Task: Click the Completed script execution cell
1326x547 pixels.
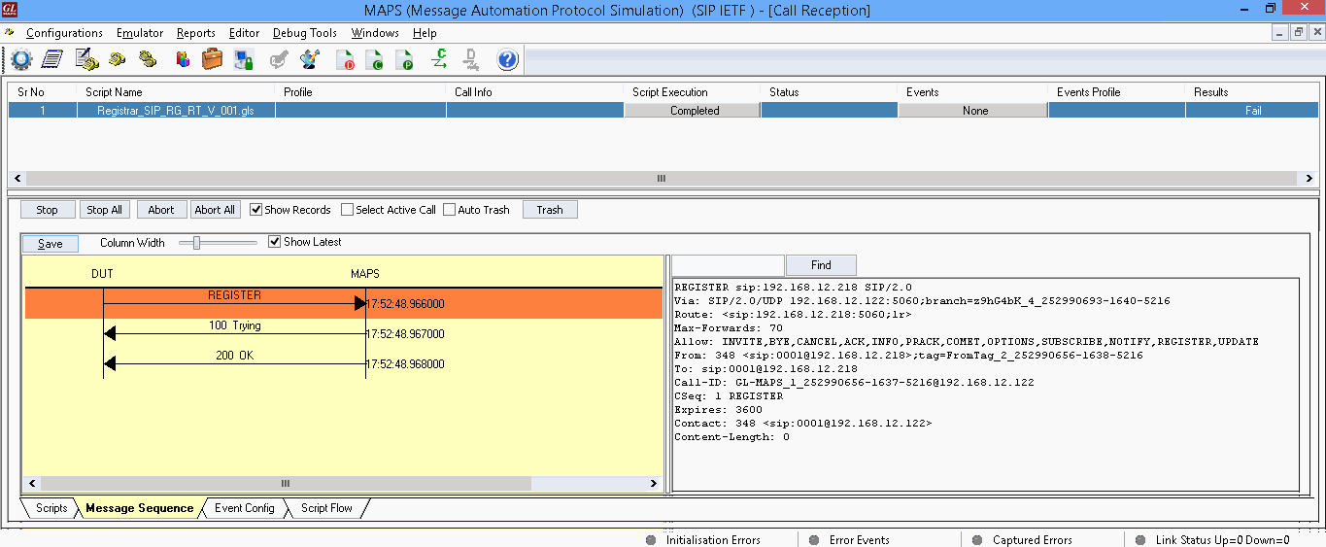Action: (694, 111)
